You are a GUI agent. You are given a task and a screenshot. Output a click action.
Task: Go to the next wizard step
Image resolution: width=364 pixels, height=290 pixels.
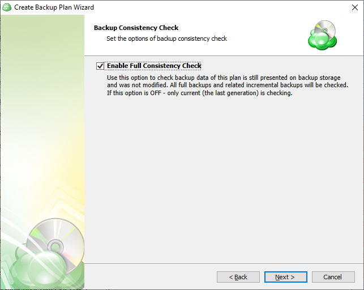[285, 277]
